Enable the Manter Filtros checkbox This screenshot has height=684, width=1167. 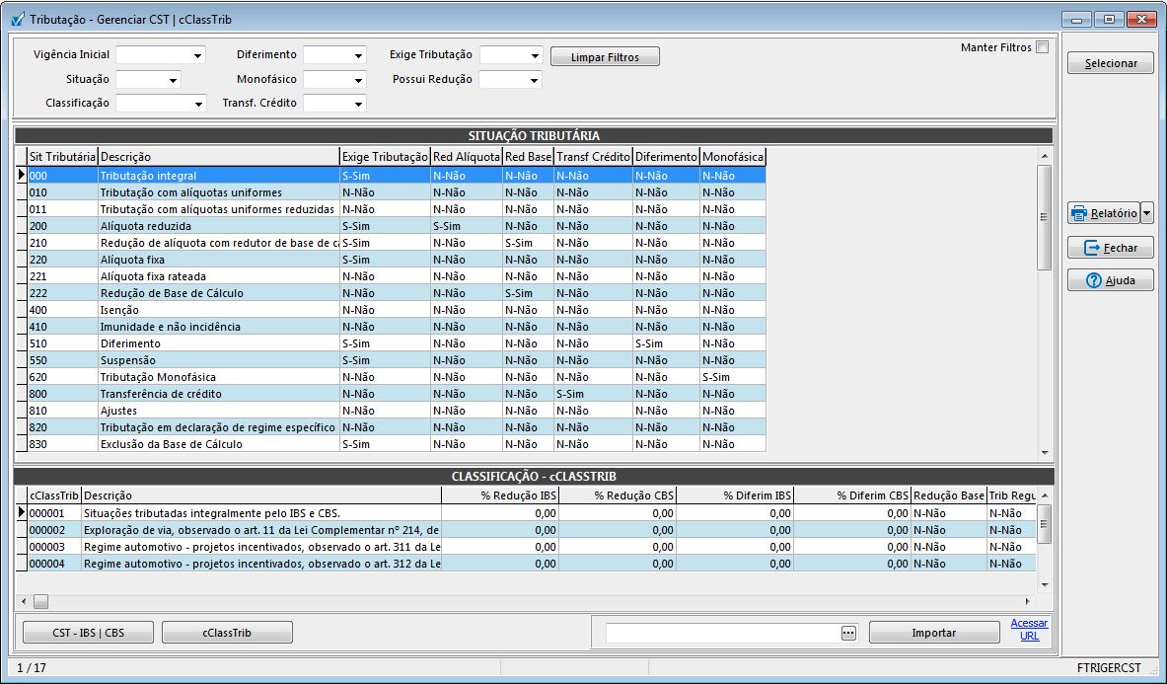click(x=1043, y=47)
